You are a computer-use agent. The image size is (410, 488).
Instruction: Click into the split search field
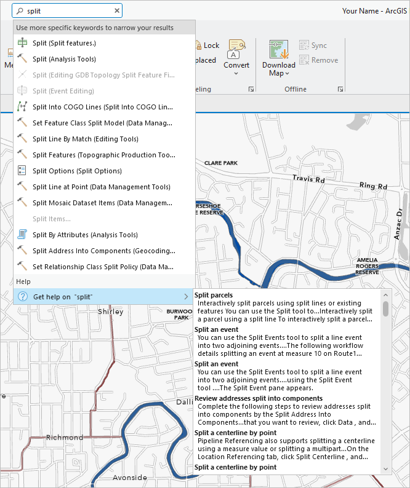[68, 10]
